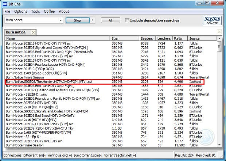
Task: Select Burn.Notice Finale Season 394 MB row
Action: (x=111, y=77)
